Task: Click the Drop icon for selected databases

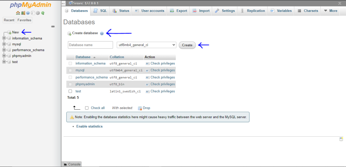Action: click(140, 108)
